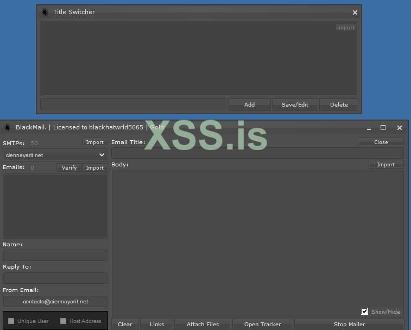Image resolution: width=411 pixels, height=330 pixels.
Task: Focus the Name input field
Action: [x=55, y=255]
